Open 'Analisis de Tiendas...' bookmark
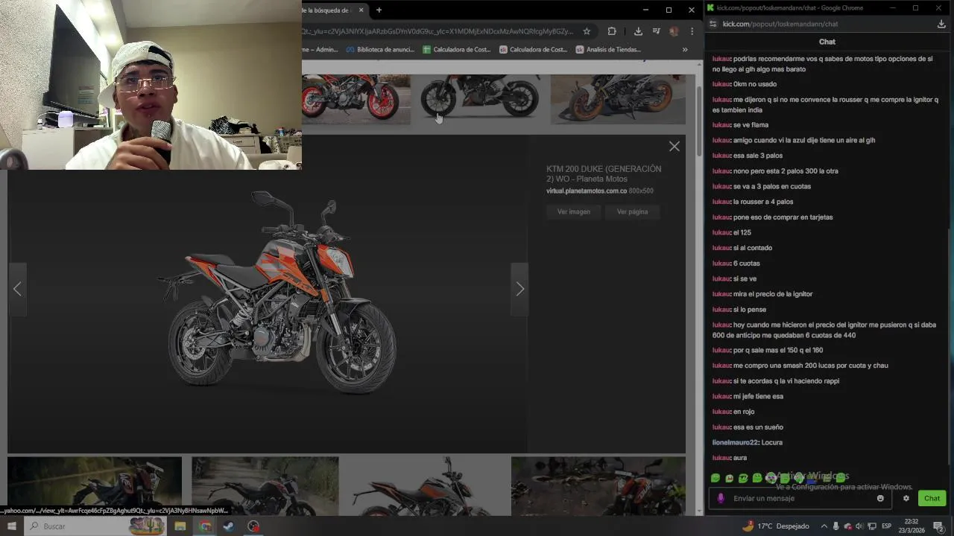This screenshot has width=954, height=536. tap(608, 50)
